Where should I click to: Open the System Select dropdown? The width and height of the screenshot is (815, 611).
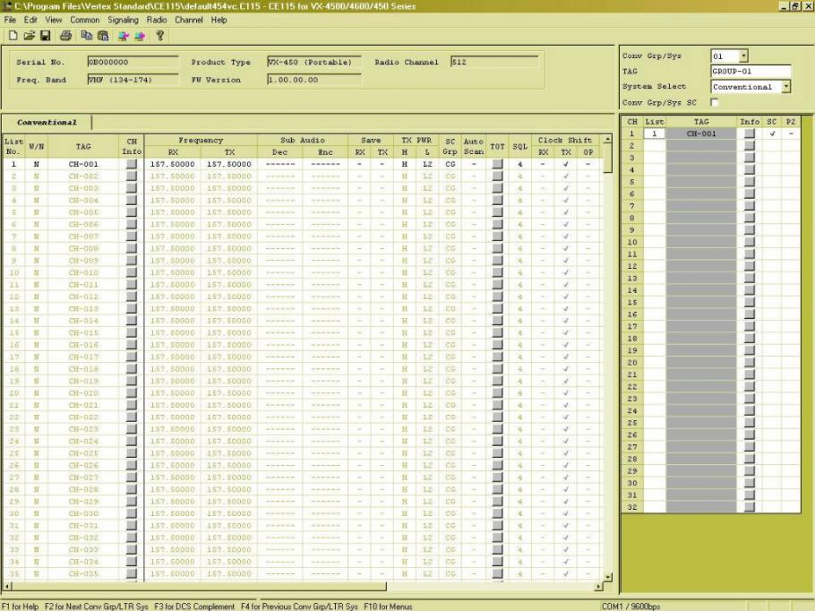point(787,87)
